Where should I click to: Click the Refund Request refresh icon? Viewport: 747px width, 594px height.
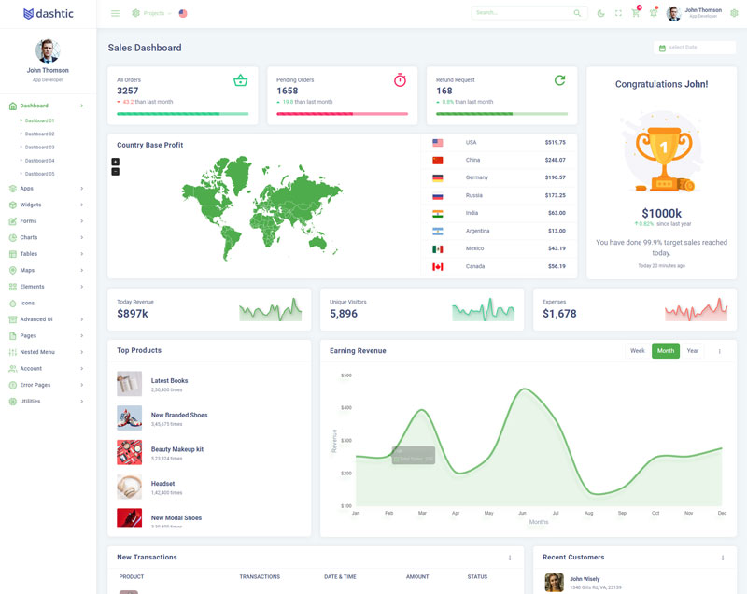(x=559, y=80)
